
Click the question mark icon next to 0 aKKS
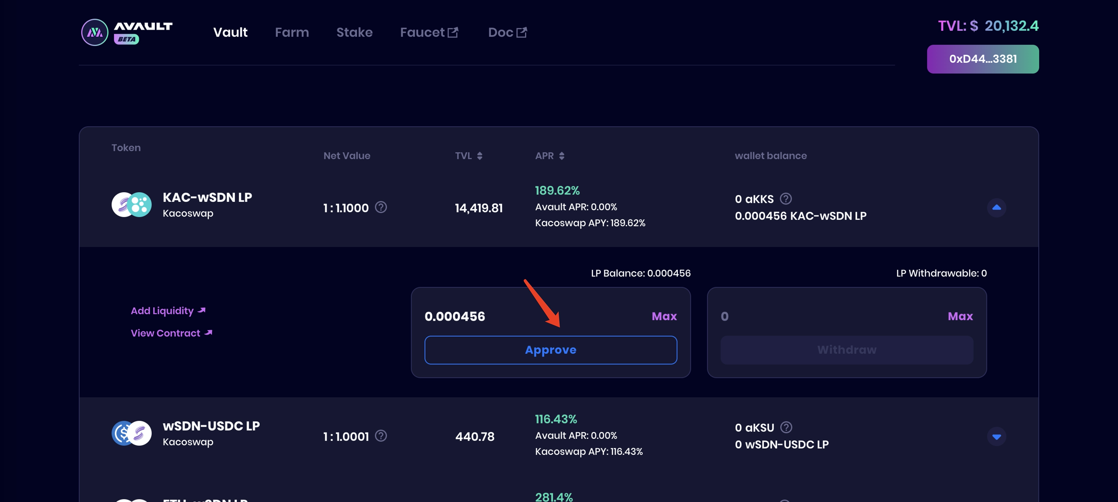[x=785, y=199]
